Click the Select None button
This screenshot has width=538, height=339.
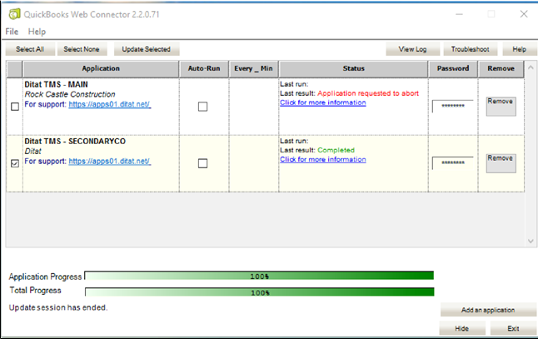(x=81, y=50)
